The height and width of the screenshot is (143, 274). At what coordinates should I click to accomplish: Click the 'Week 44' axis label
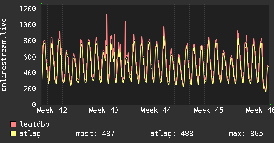click(x=156, y=110)
